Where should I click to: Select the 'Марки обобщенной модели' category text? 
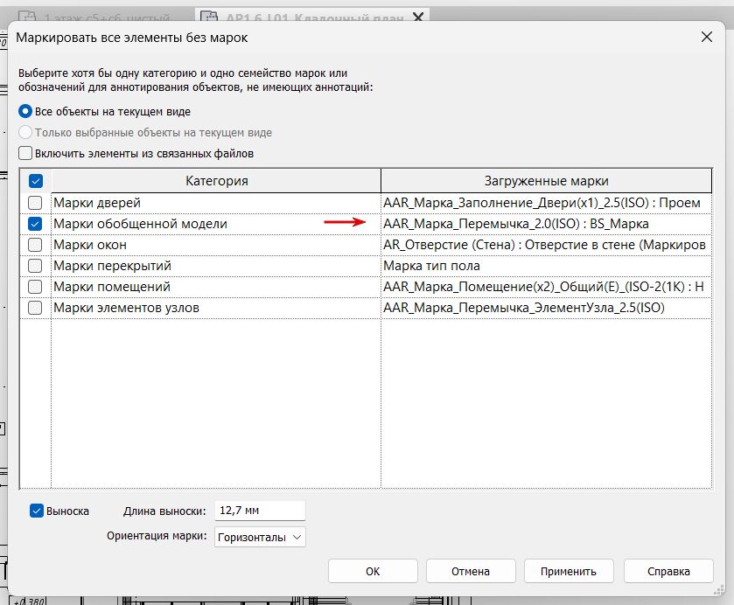pyautogui.click(x=141, y=224)
